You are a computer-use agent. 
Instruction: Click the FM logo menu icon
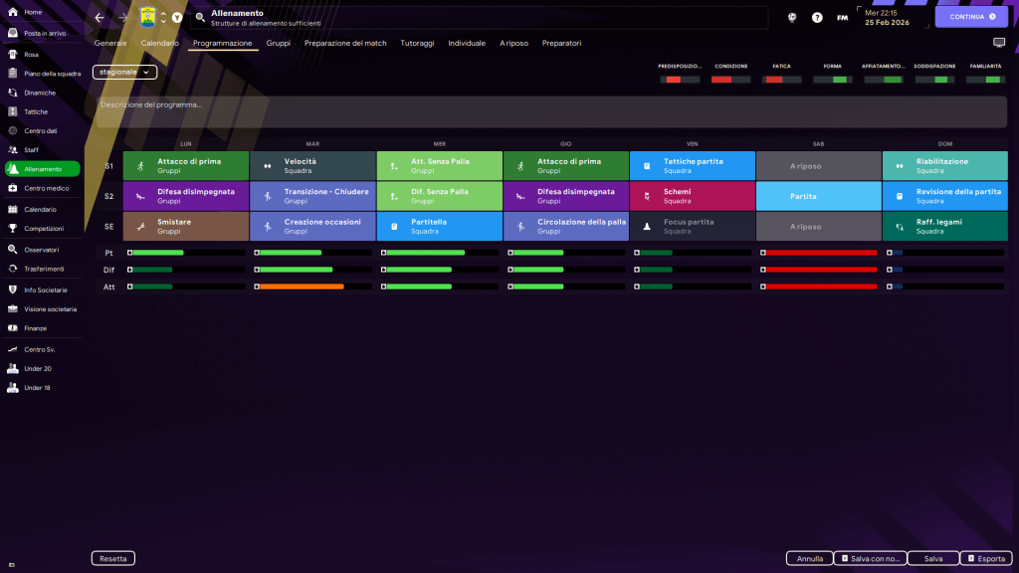pyautogui.click(x=843, y=18)
